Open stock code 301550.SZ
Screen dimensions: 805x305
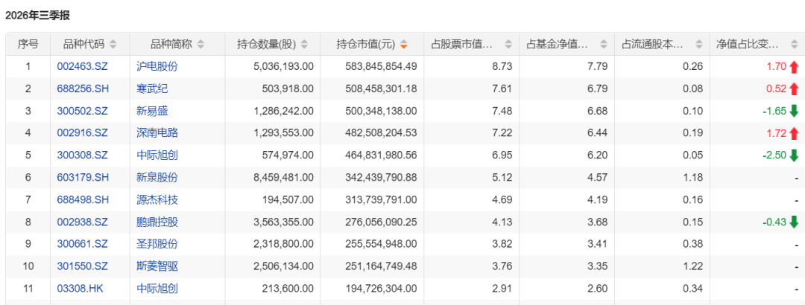[x=82, y=266]
